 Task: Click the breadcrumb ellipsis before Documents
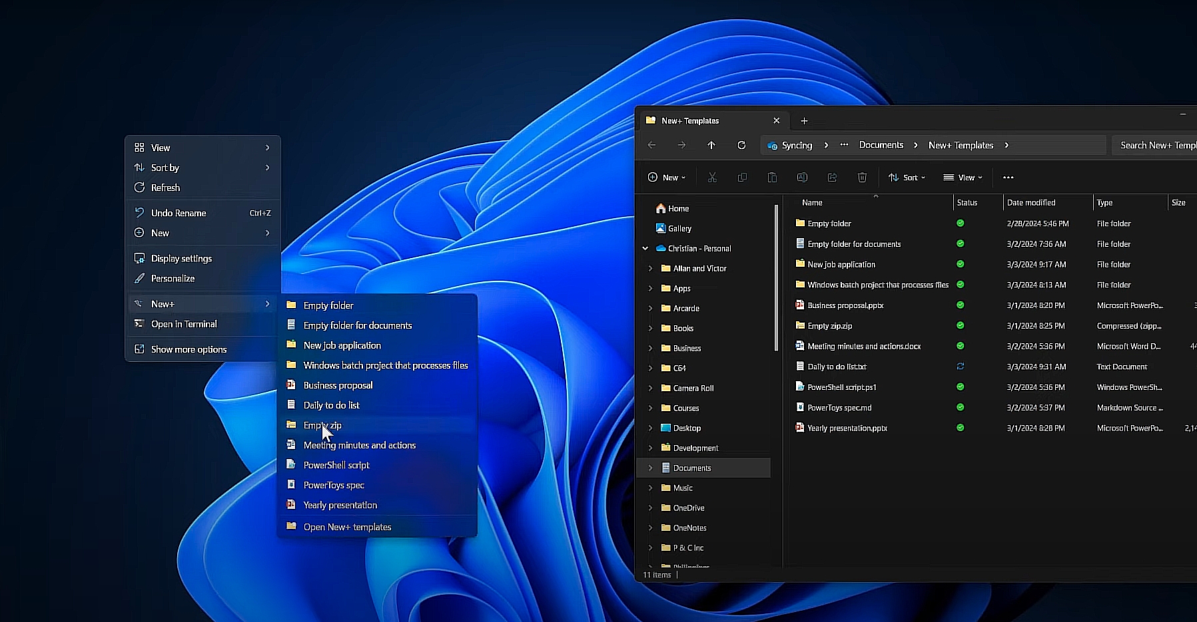click(x=844, y=145)
